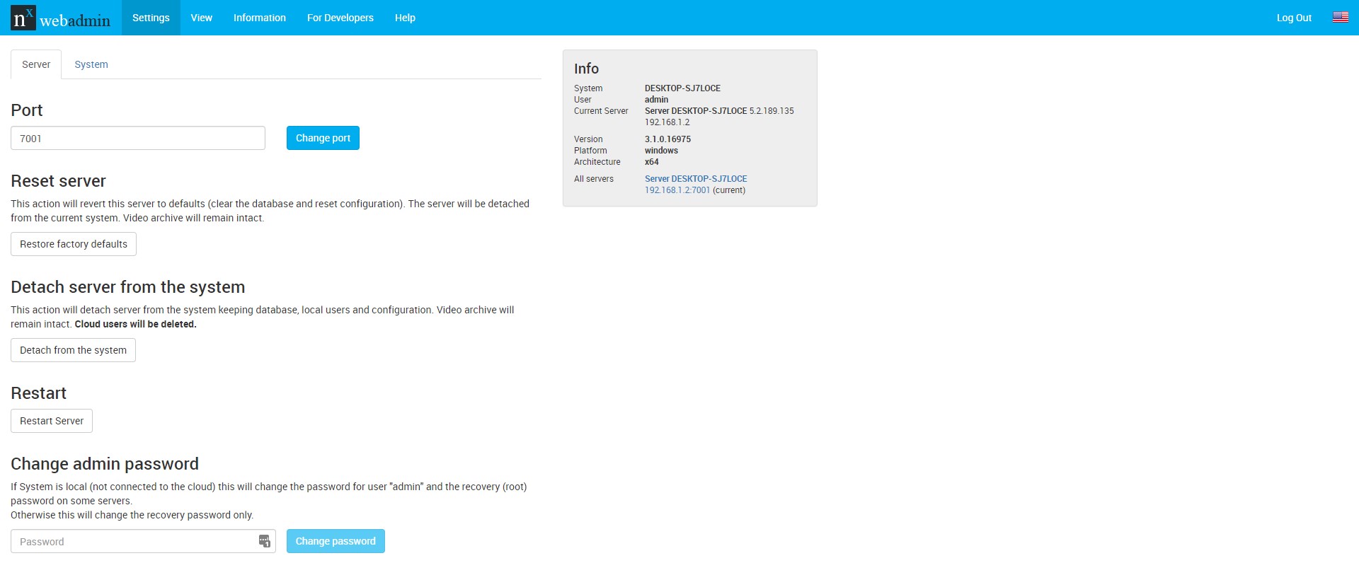Focus the Password input field
This screenshot has width=1359, height=563.
point(143,541)
